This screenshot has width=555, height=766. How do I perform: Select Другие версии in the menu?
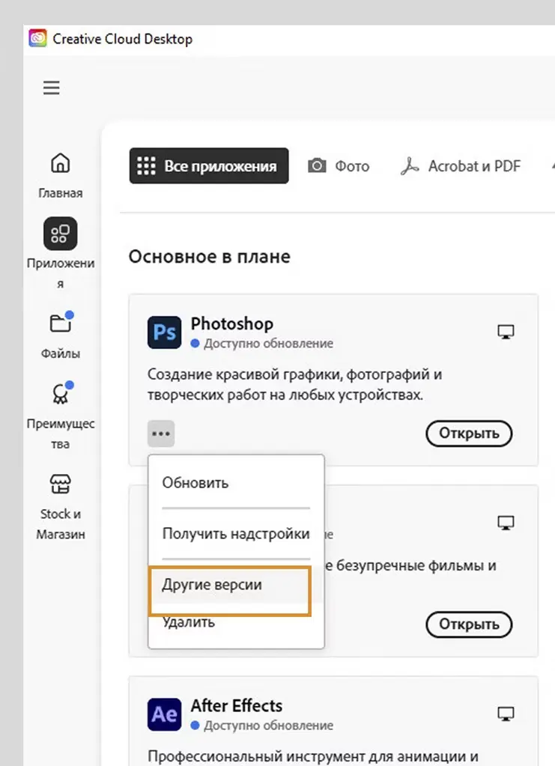212,585
